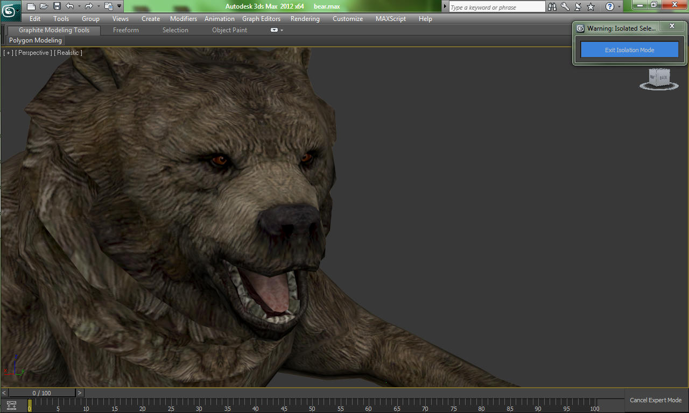The width and height of the screenshot is (689, 413).
Task: Open the Create menu
Action: [x=151, y=19]
